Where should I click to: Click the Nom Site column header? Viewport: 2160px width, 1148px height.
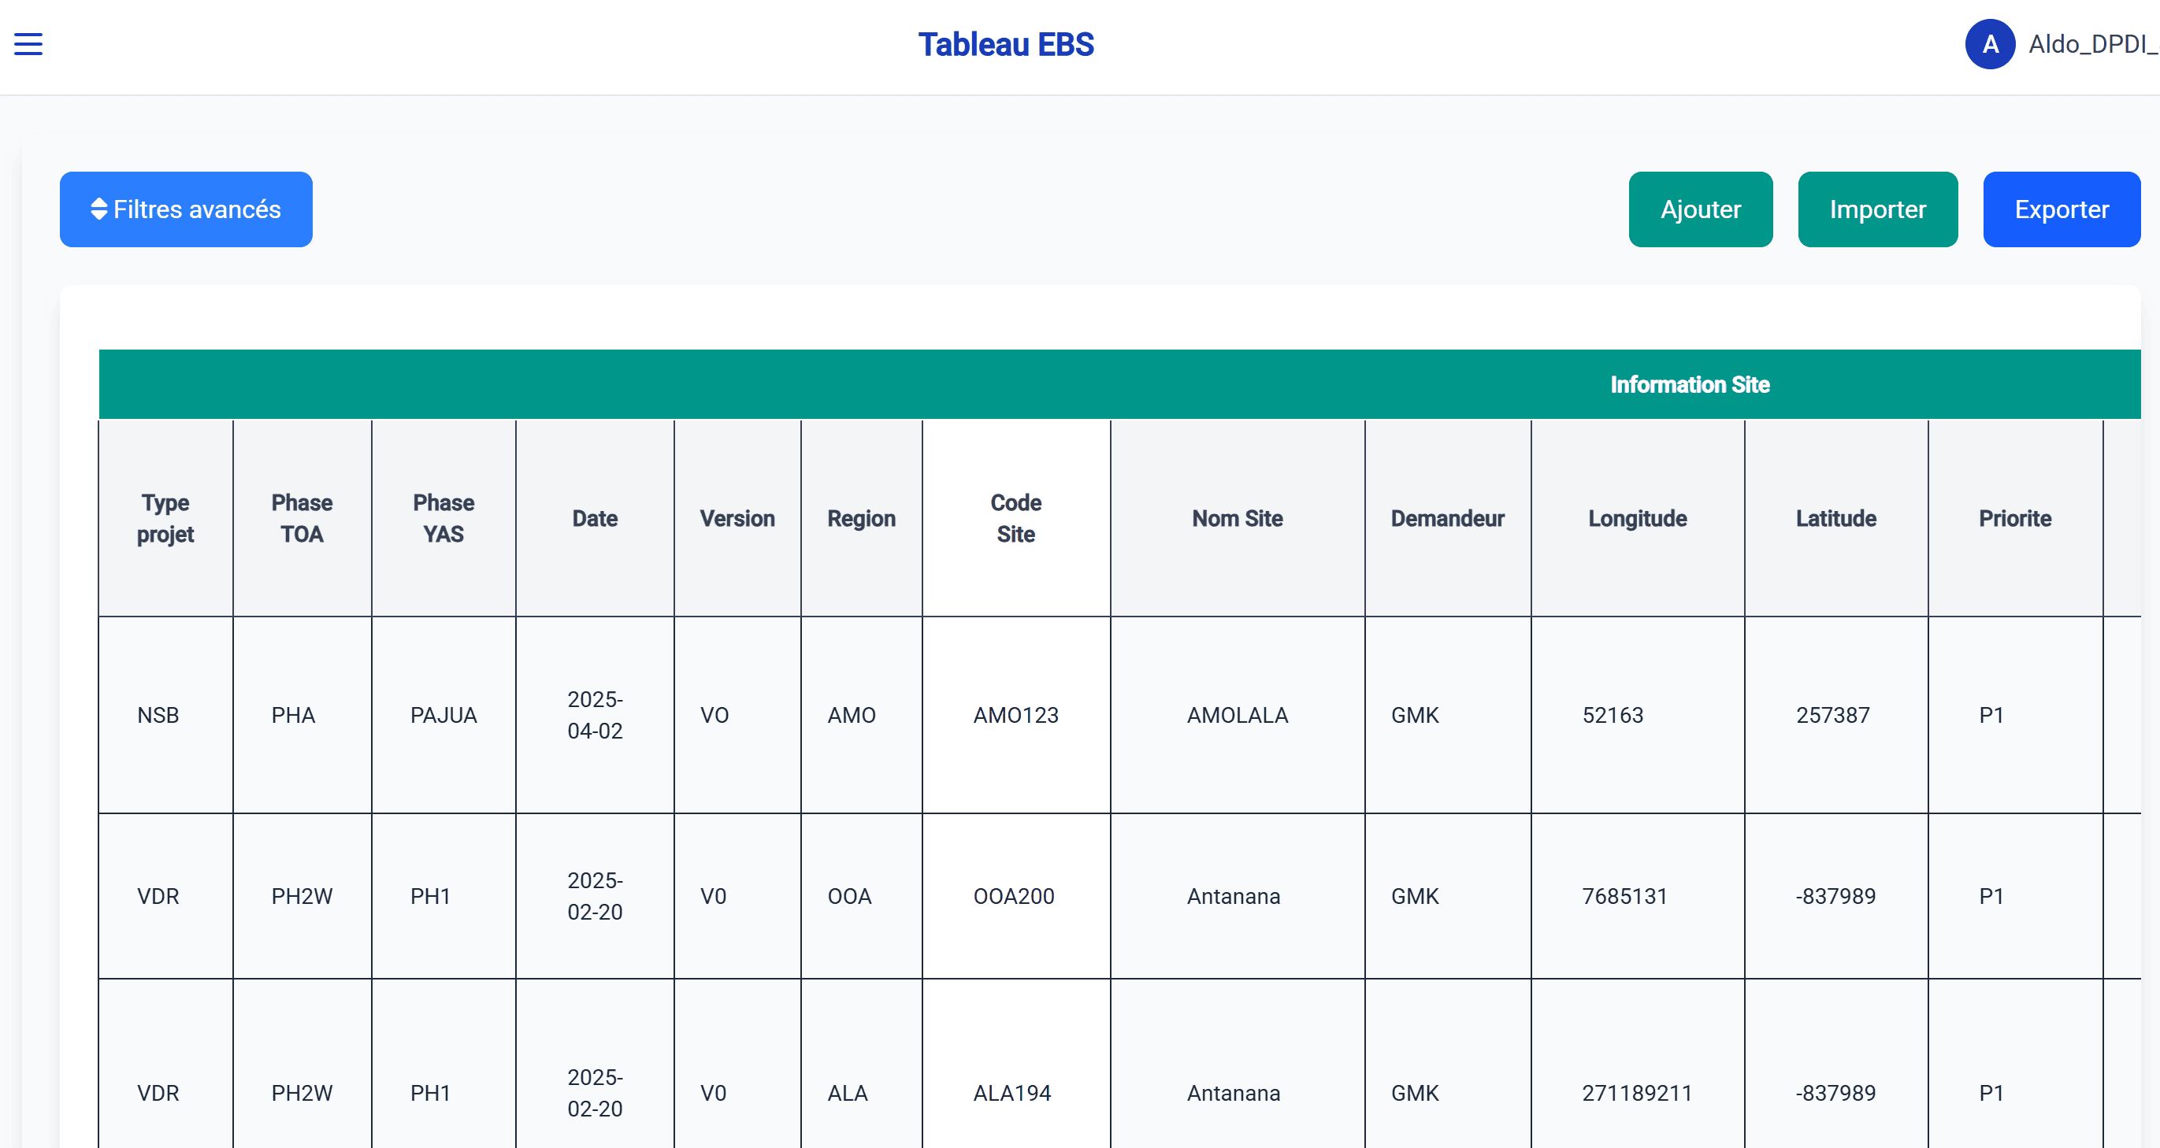tap(1237, 519)
